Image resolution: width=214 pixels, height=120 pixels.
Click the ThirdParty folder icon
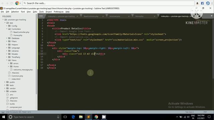click(x=9, y=57)
